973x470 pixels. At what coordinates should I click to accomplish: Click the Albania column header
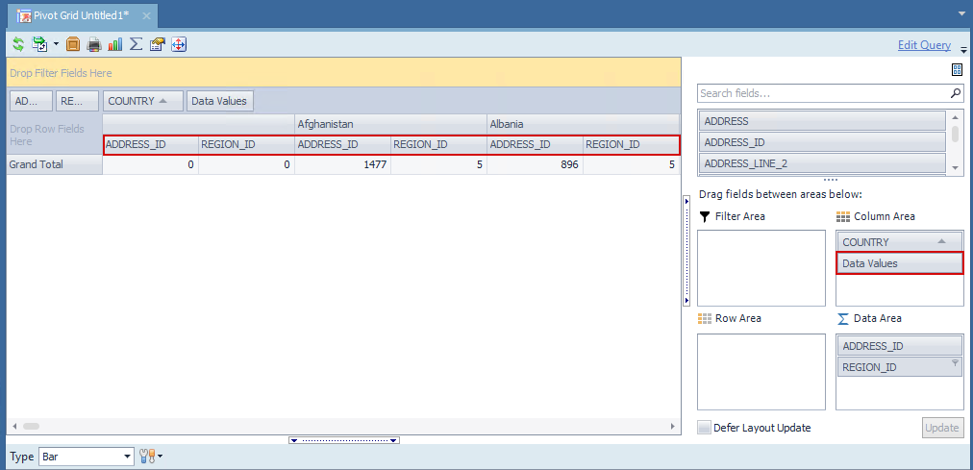[x=583, y=124]
